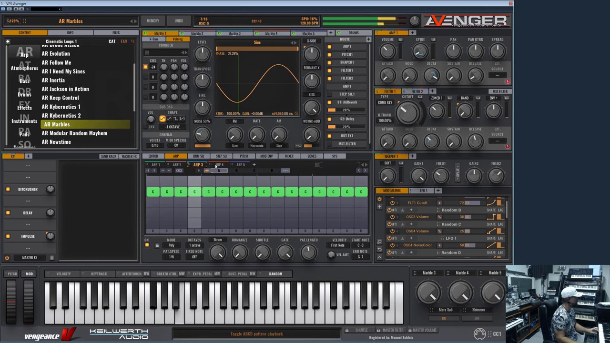Screen dimensions: 610x343
Task: Select the square sub oscillator shape
Action: pyautogui.click(x=175, y=119)
